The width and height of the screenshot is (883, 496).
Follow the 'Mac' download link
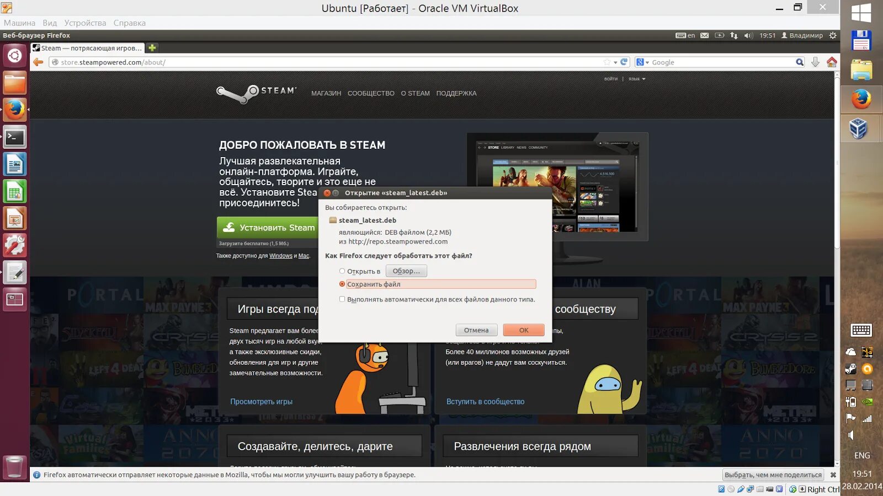tap(304, 256)
